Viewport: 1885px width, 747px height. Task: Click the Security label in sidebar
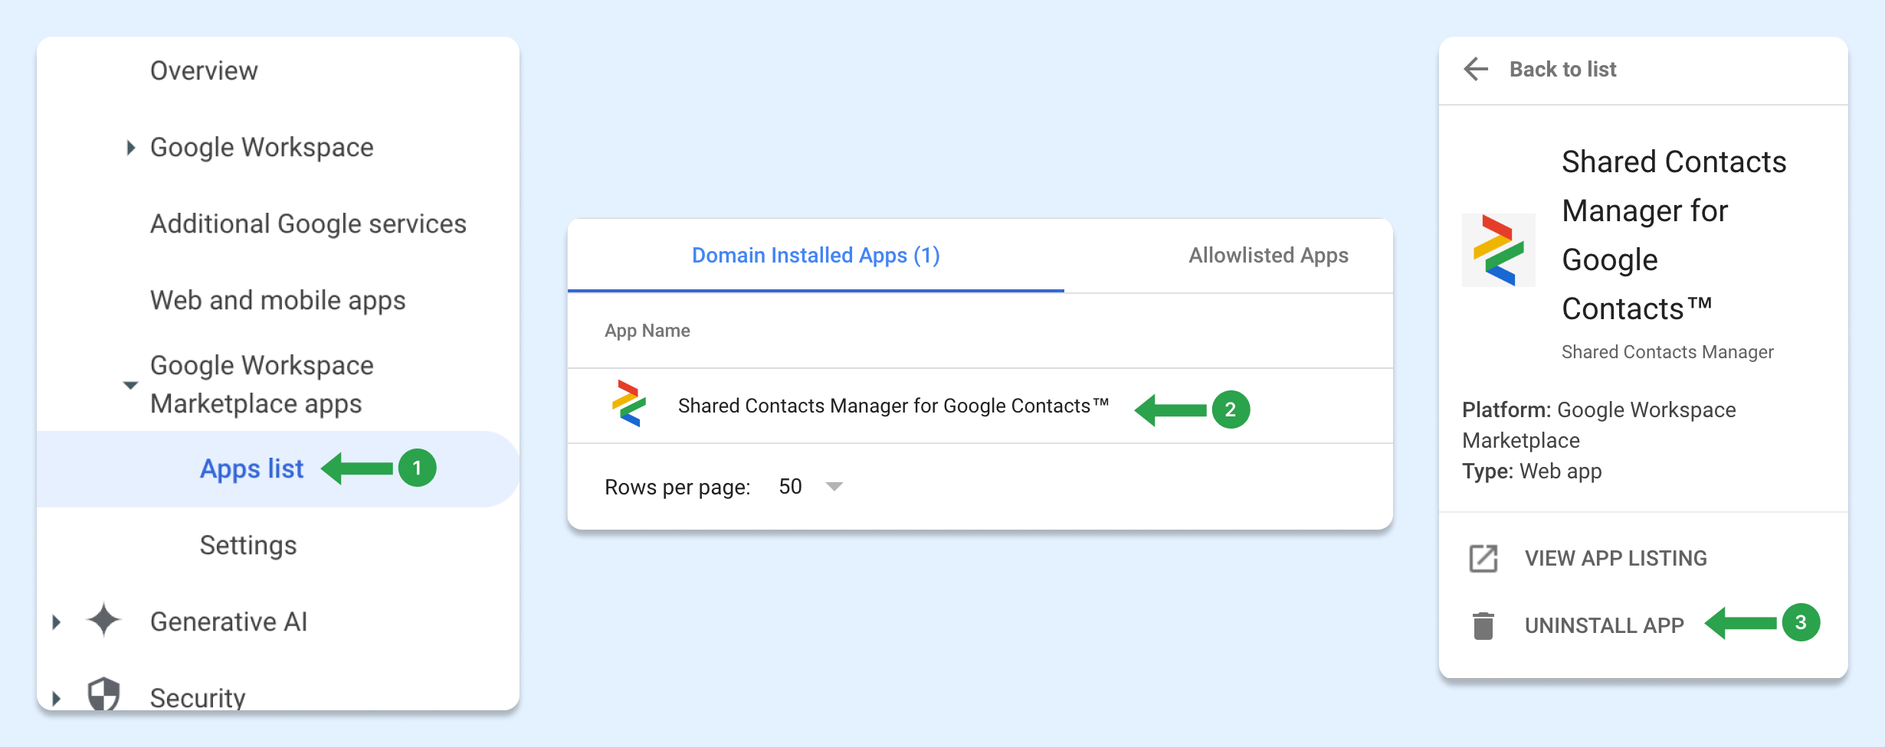coord(198,698)
